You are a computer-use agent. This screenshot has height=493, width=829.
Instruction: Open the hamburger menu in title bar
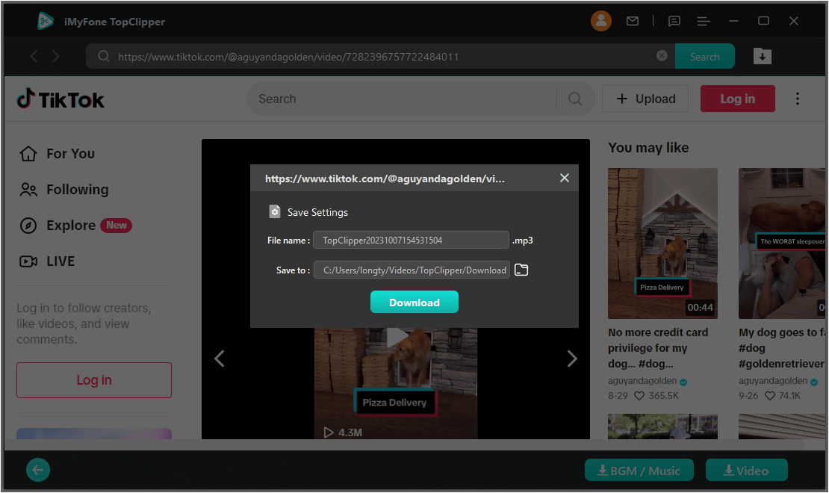[704, 21]
